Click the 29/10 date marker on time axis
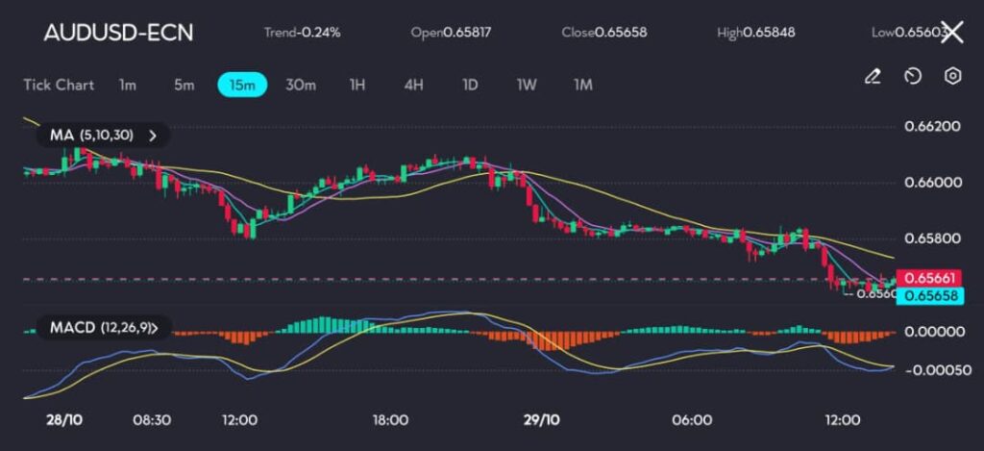This screenshot has height=451, width=984. point(542,420)
